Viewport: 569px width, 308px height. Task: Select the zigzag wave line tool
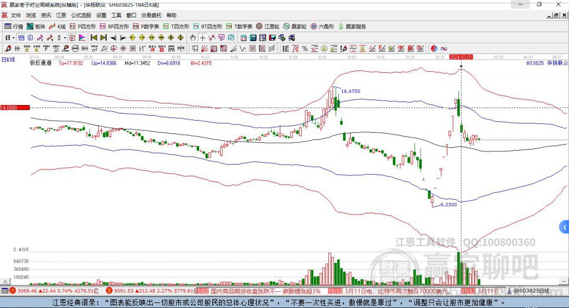click(x=243, y=49)
